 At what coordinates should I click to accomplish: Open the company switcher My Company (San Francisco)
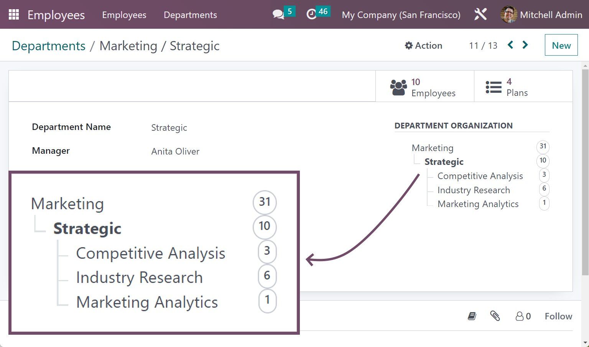401,15
